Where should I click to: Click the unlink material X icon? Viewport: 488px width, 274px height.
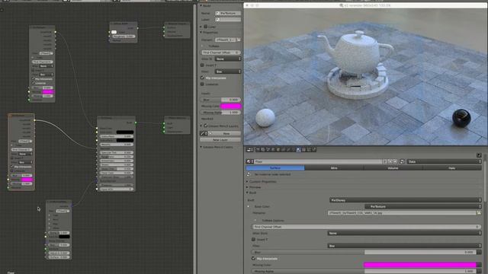(x=395, y=161)
